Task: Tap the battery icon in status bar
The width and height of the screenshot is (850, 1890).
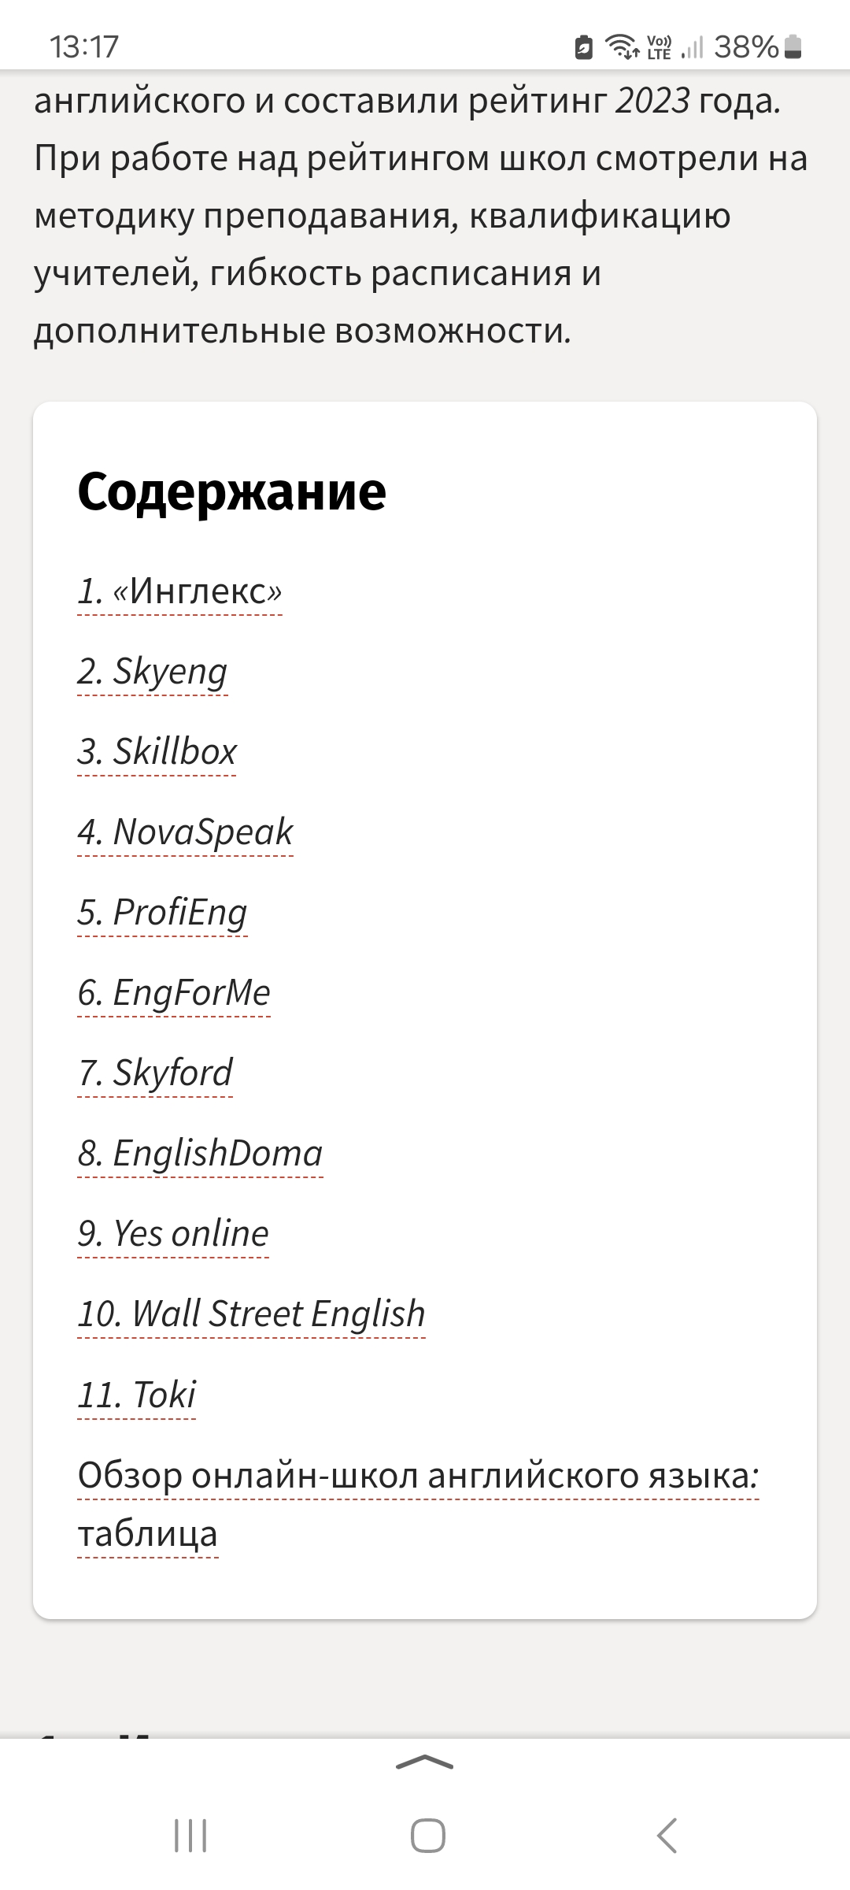Action: pos(793,47)
